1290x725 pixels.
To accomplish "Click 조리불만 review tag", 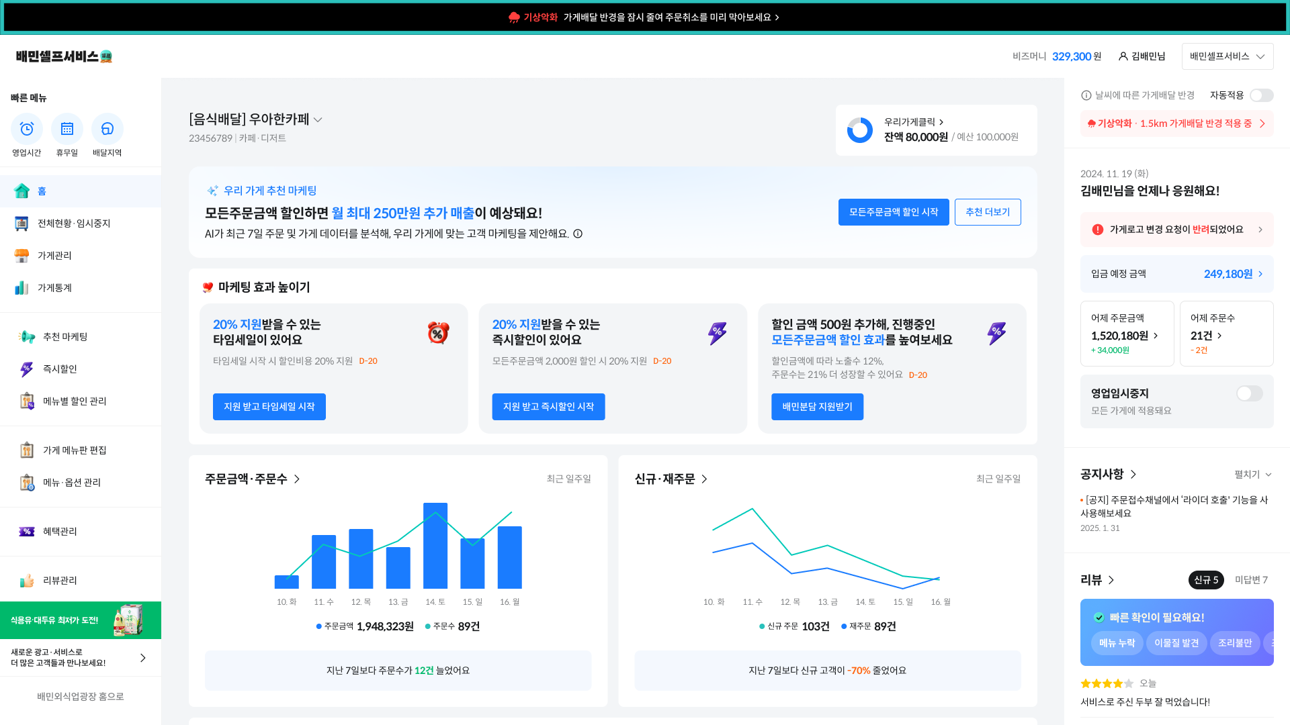I will (x=1235, y=643).
